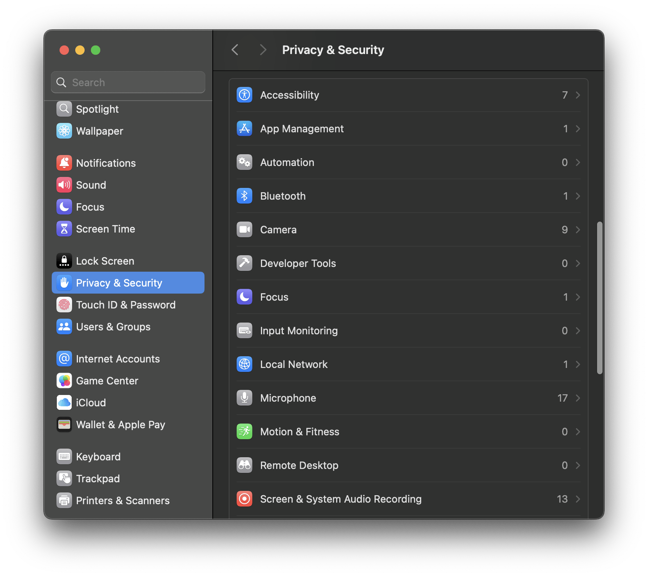Click the Users & Groups people icon
Viewport: 648px width, 577px height.
64,327
